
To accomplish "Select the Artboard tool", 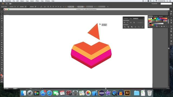I will coord(2,64).
